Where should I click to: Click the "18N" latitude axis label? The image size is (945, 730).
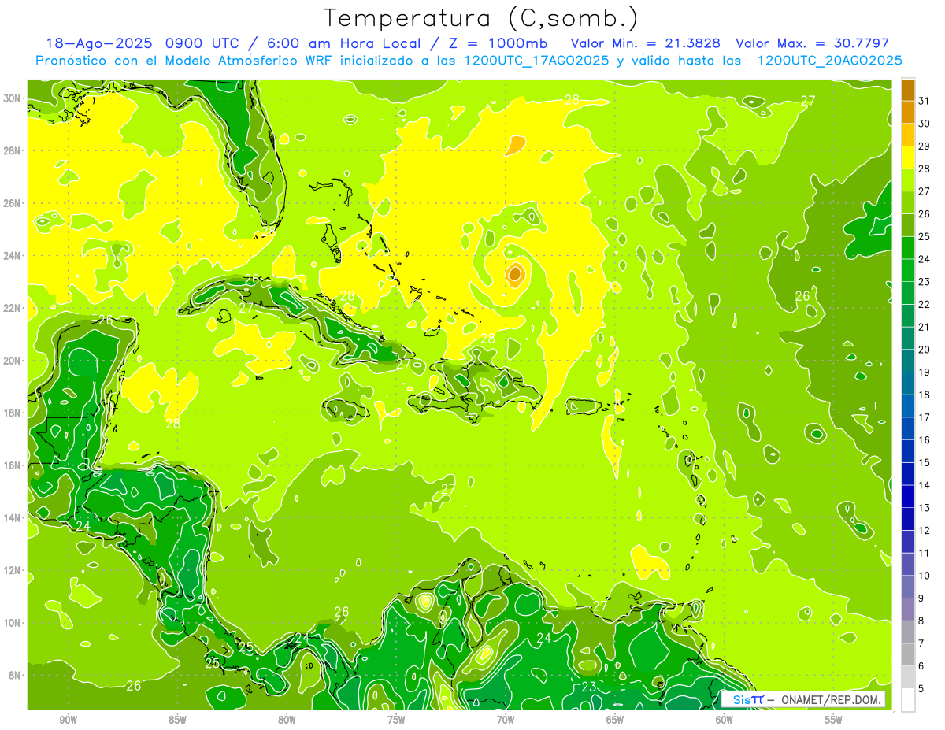13,413
